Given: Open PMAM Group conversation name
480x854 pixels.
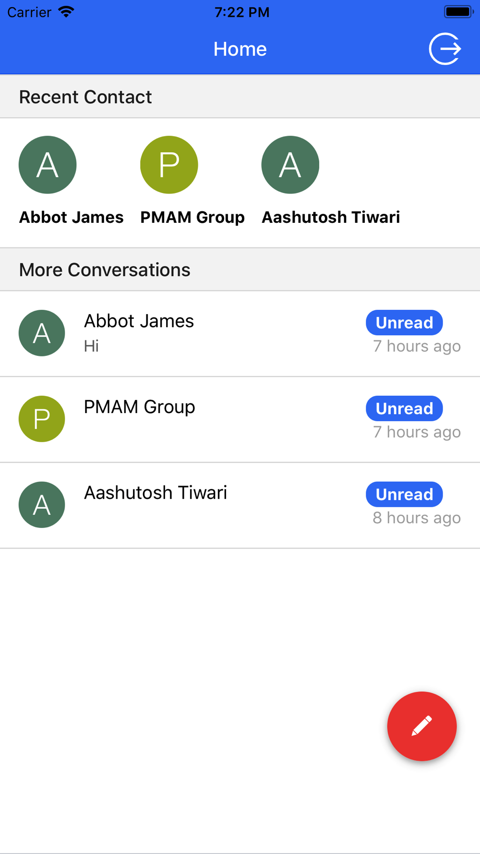Looking at the screenshot, I should pos(139,407).
